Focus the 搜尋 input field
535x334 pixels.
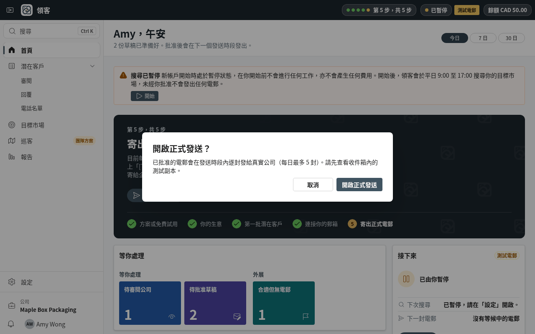52,31
